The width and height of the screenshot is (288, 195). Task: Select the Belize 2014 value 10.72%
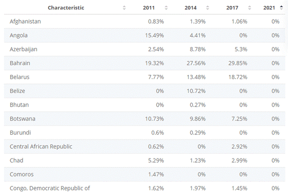click(x=196, y=91)
